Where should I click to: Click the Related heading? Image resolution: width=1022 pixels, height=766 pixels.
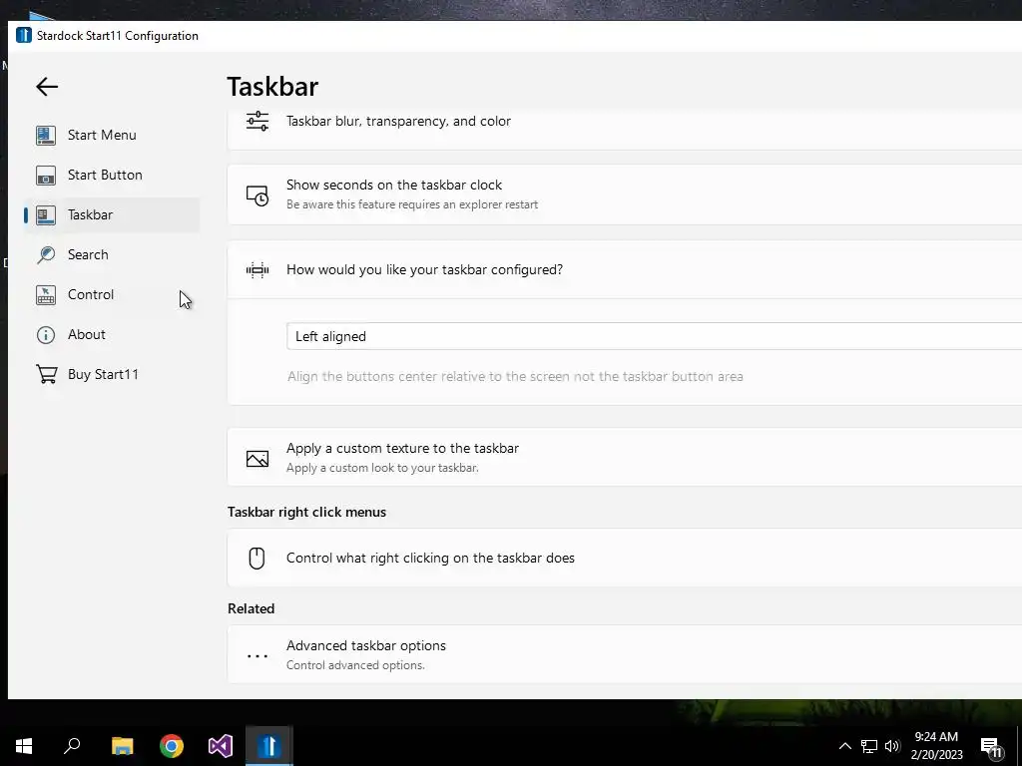pyautogui.click(x=251, y=608)
